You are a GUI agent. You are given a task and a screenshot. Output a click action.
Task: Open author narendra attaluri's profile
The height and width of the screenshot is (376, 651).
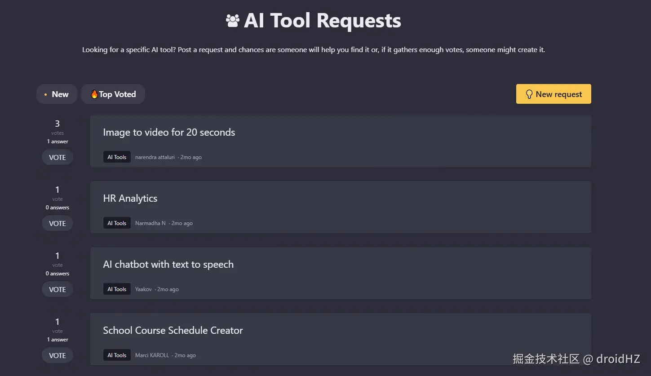[x=155, y=157]
